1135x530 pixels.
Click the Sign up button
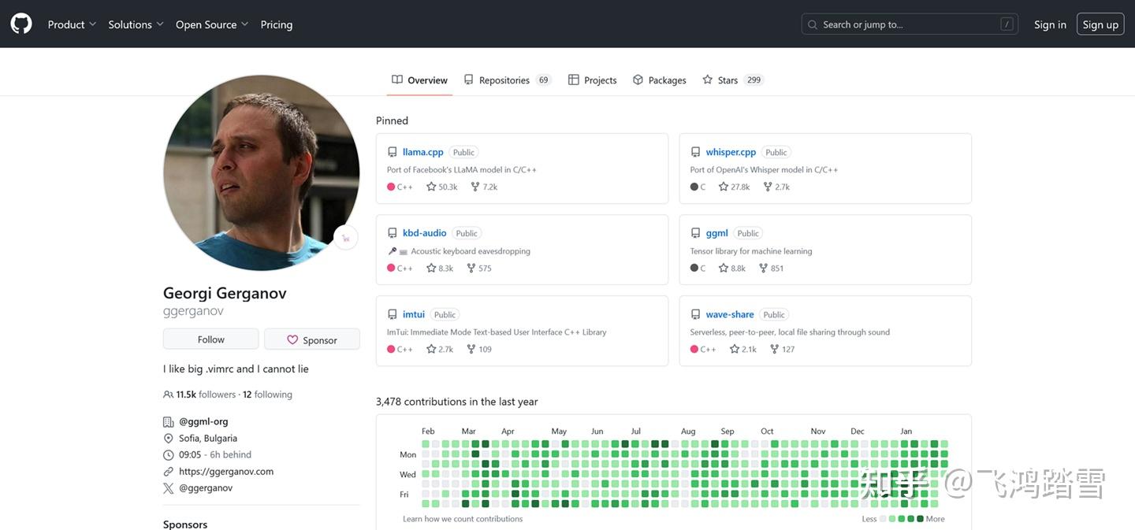click(x=1100, y=24)
